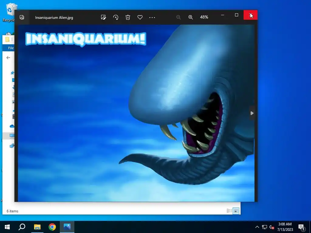Click folder icon in File Explorer title bar
Image resolution: width=311 pixels, height=233 pixels.
tap(7, 39)
